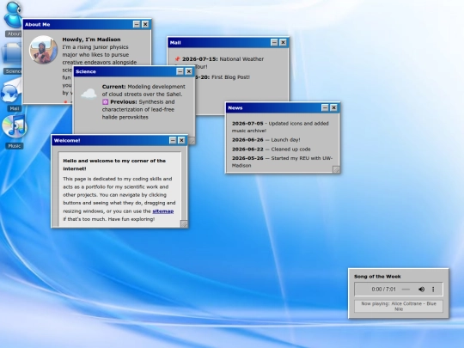Minimize the About Me window
The height and width of the screenshot is (348, 464).
click(137, 24)
